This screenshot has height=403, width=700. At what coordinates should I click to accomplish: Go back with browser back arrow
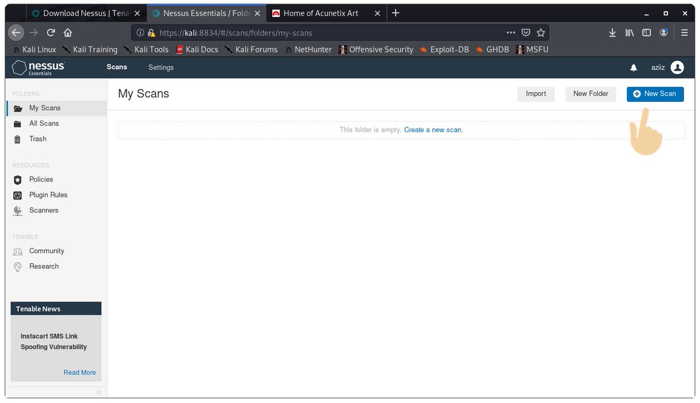[17, 33]
